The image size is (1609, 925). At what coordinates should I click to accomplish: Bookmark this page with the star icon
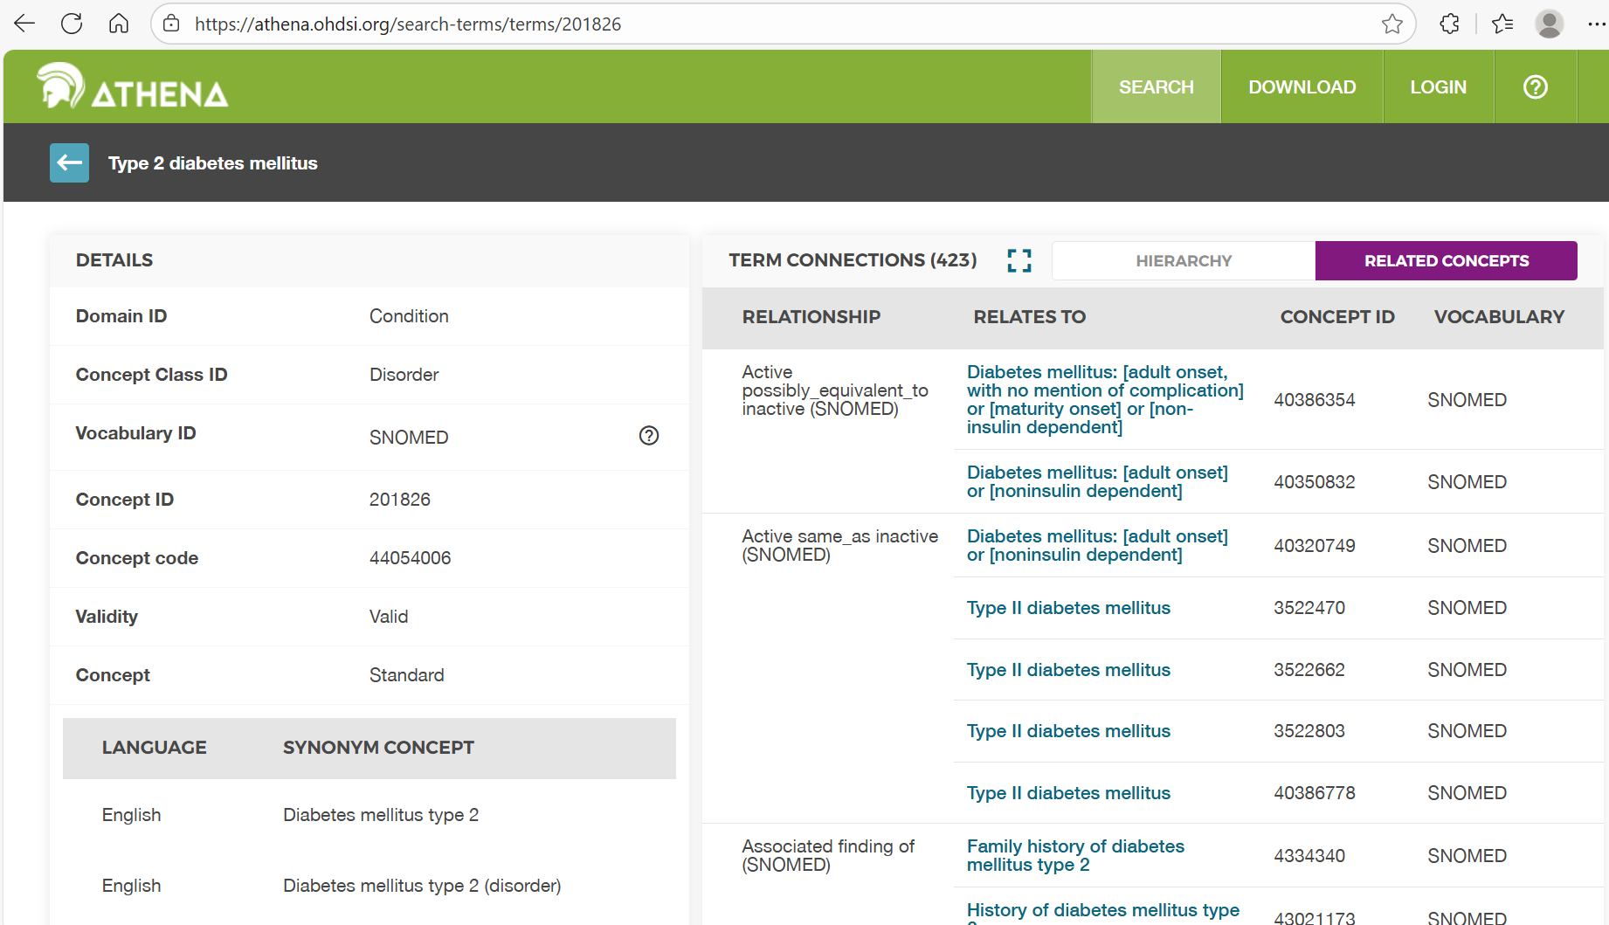coord(1392,24)
